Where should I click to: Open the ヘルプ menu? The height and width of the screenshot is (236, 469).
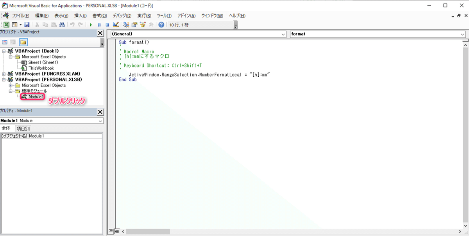(237, 16)
